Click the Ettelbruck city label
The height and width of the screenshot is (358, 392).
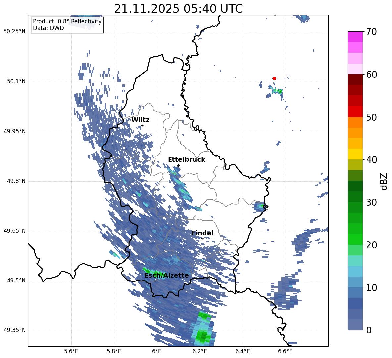pos(186,160)
